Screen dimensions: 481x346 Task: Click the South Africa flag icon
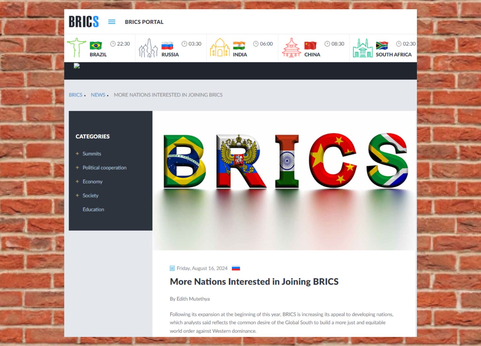tap(382, 45)
